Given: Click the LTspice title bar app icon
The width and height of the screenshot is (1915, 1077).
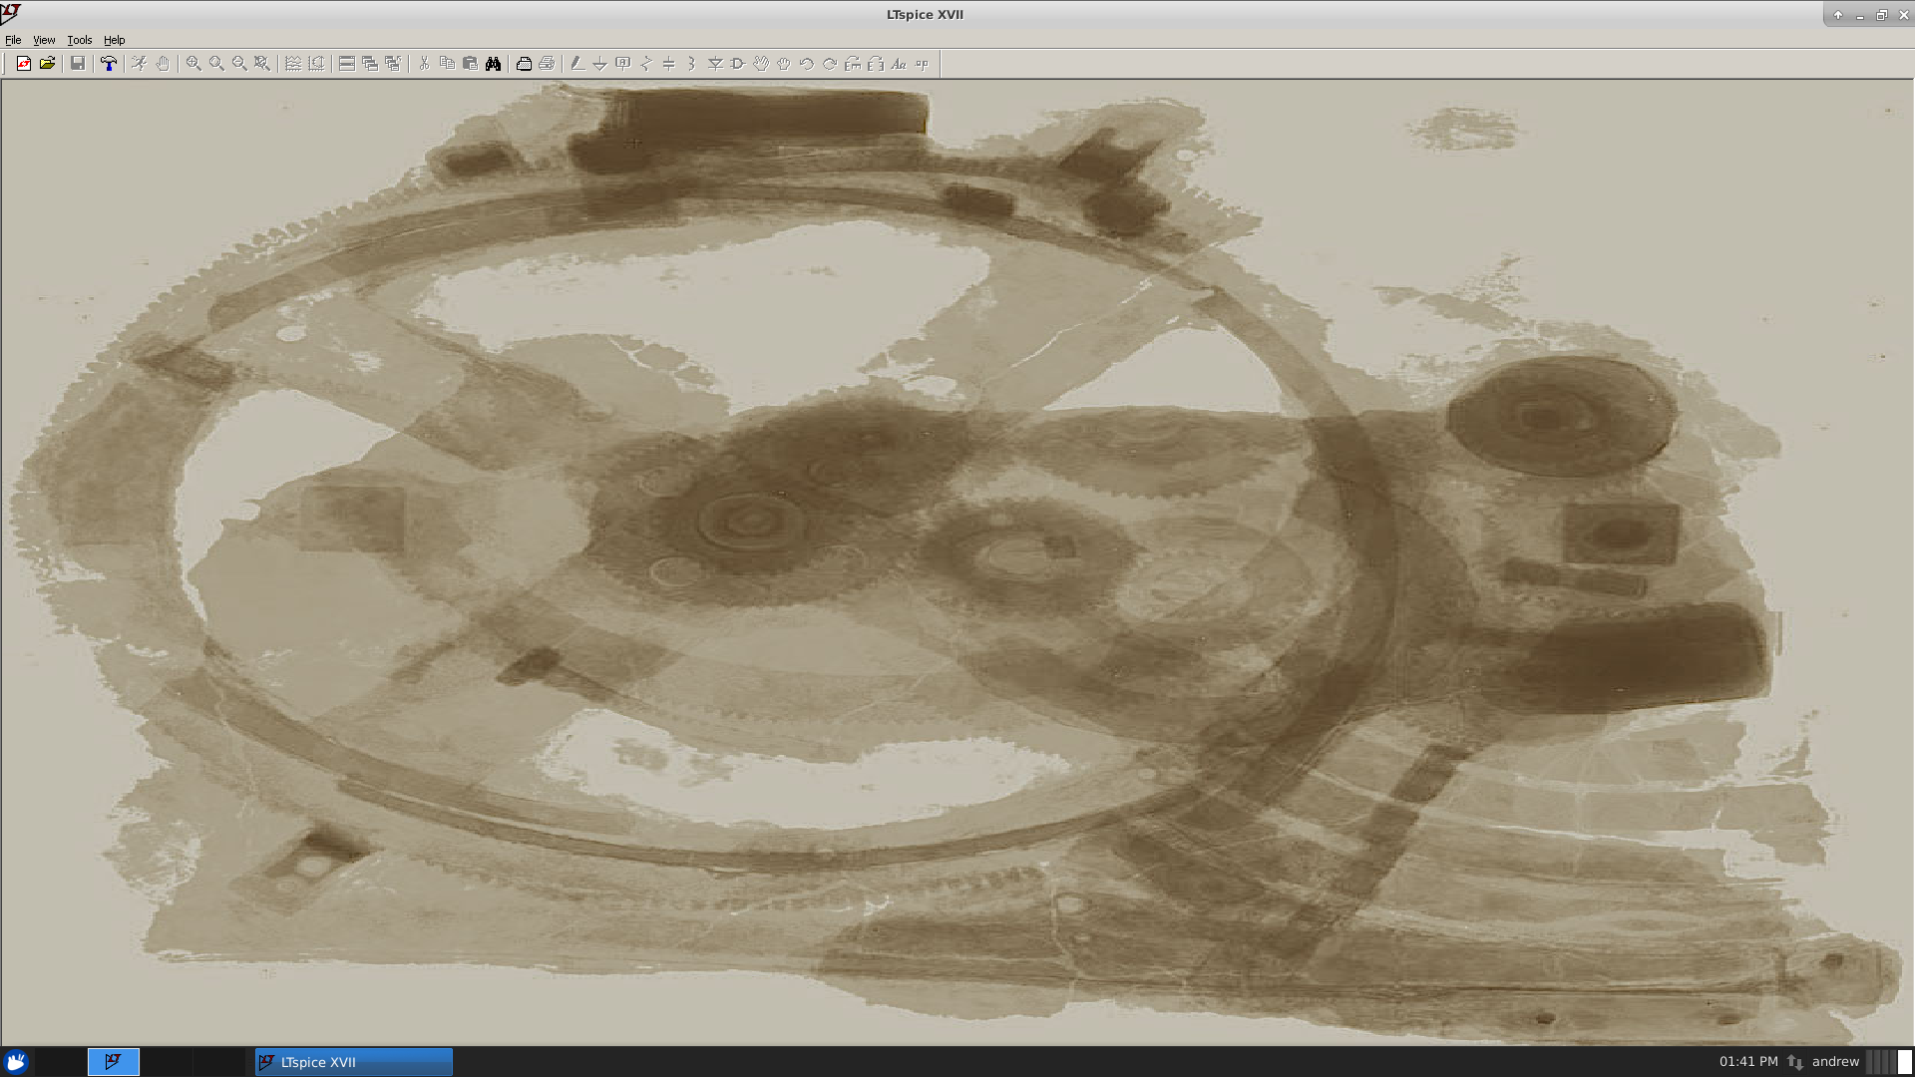Looking at the screenshot, I should (11, 12).
